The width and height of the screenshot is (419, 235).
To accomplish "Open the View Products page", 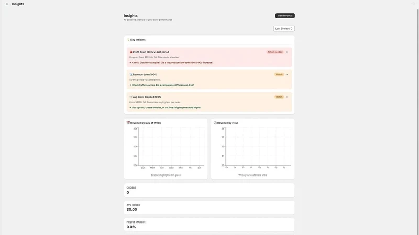I will coord(285,16).
